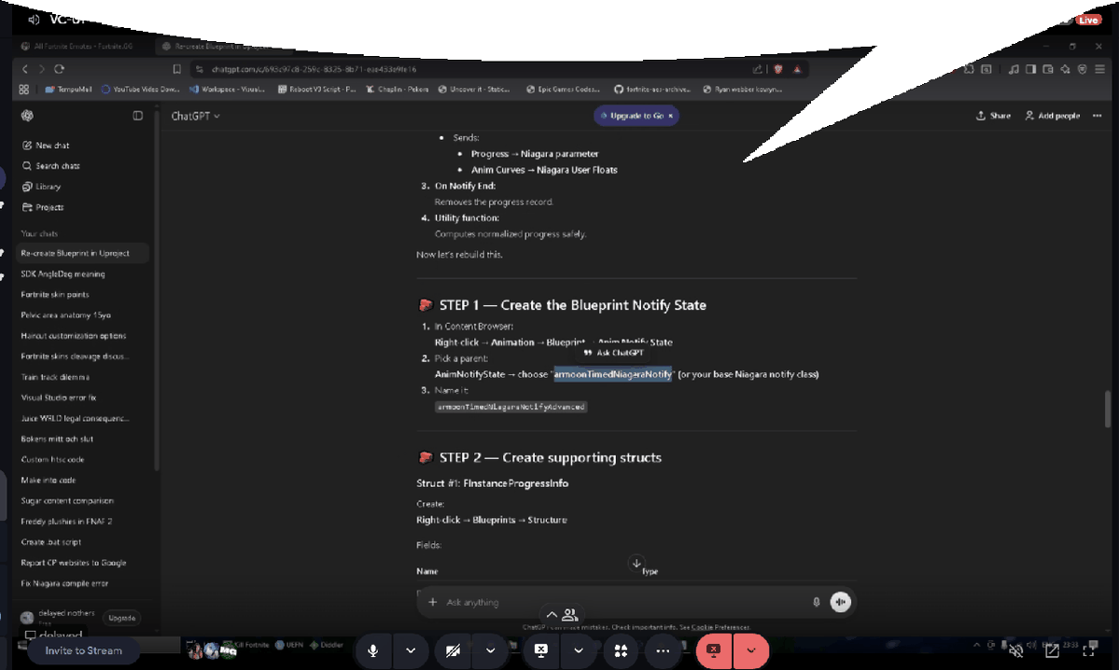Image resolution: width=1119 pixels, height=670 pixels.
Task: Open the conversation three-dot options menu
Action: (x=1097, y=116)
